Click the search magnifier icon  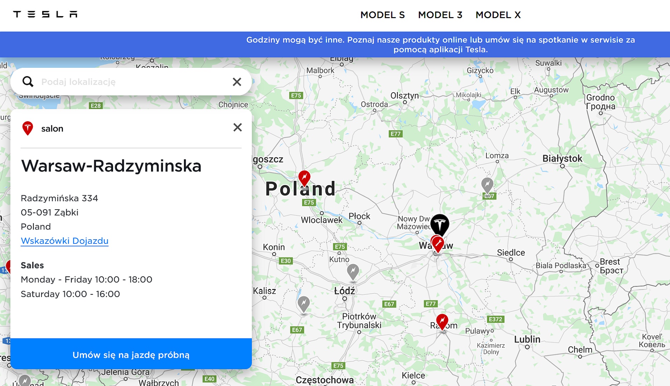coord(28,82)
